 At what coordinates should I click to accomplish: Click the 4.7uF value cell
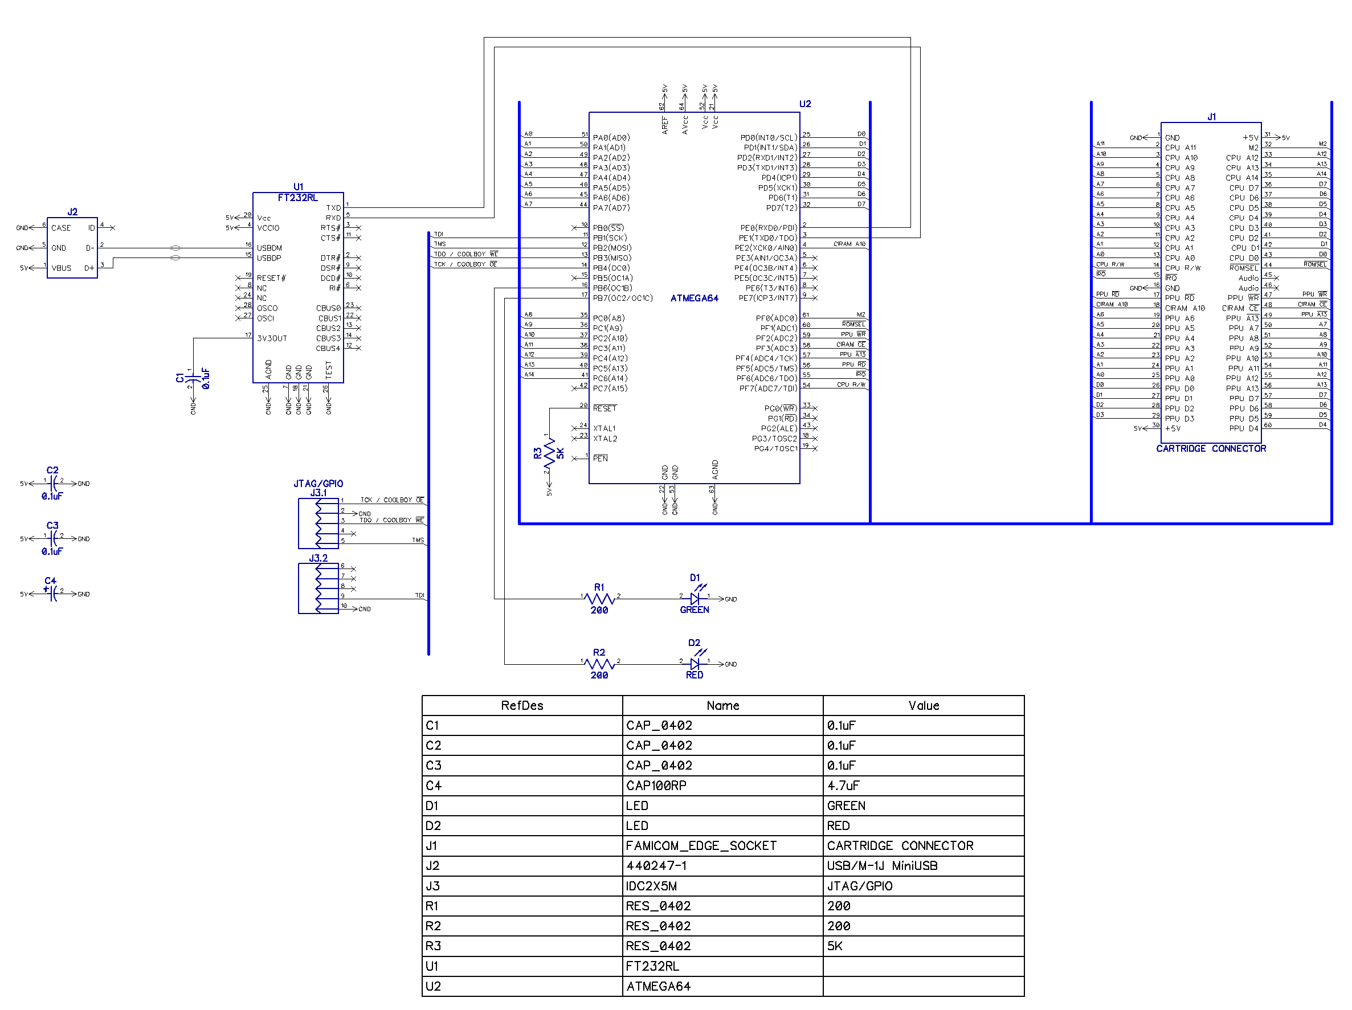[x=924, y=785]
